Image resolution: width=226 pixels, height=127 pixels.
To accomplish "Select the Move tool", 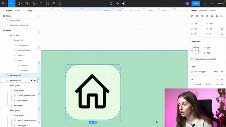I will tap(11, 4).
